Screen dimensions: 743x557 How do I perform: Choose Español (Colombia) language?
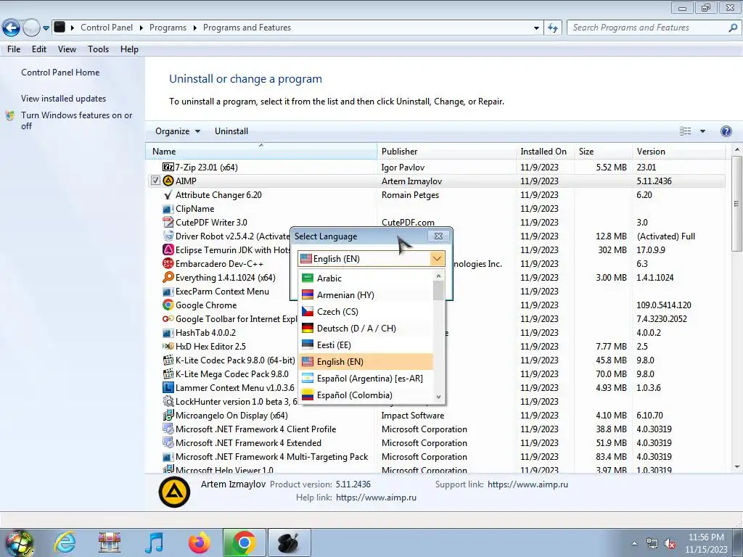pyautogui.click(x=366, y=395)
